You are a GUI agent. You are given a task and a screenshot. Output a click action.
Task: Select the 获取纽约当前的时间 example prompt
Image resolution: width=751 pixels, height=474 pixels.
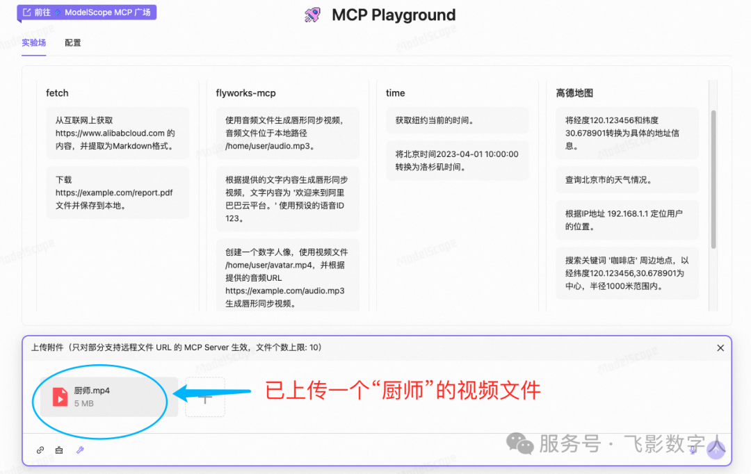pyautogui.click(x=458, y=120)
